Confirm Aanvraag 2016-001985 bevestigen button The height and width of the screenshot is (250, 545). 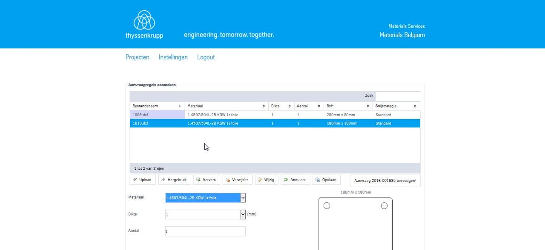click(385, 180)
